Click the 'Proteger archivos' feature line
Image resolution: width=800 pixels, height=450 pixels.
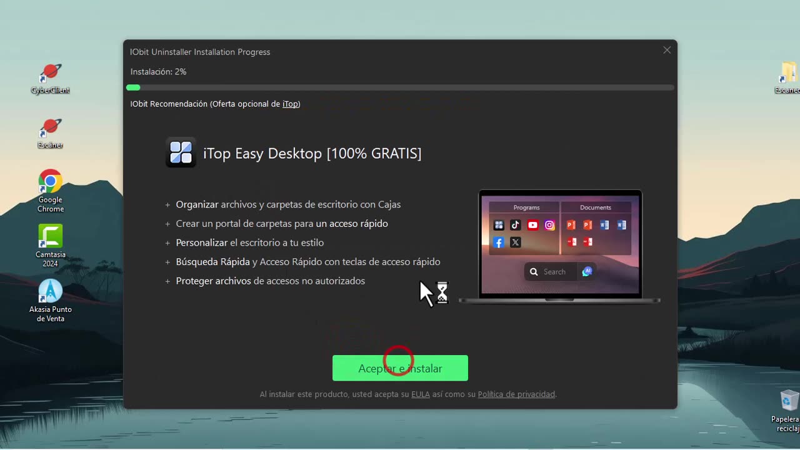(271, 281)
